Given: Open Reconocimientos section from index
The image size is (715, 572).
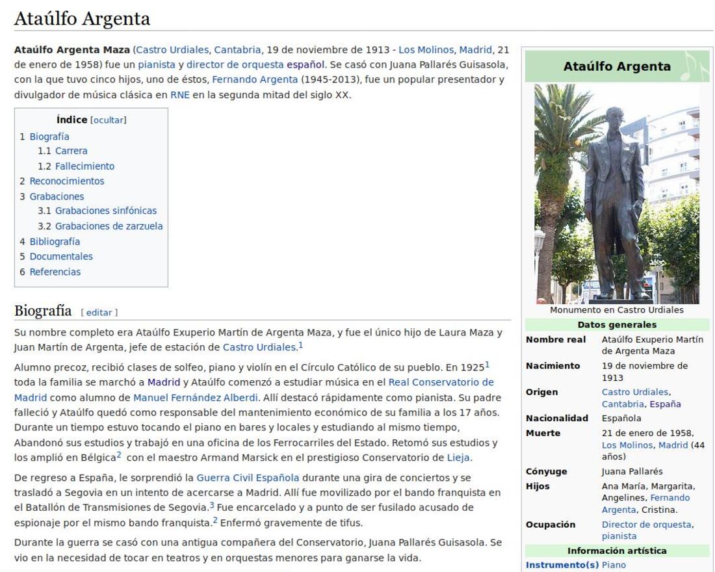Looking at the screenshot, I should tap(66, 181).
